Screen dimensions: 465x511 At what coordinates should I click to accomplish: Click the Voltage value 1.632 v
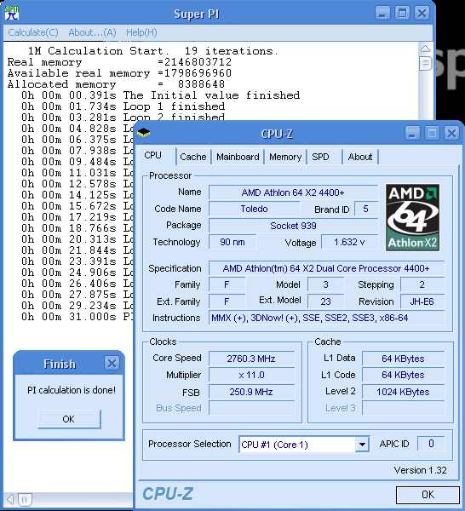350,242
